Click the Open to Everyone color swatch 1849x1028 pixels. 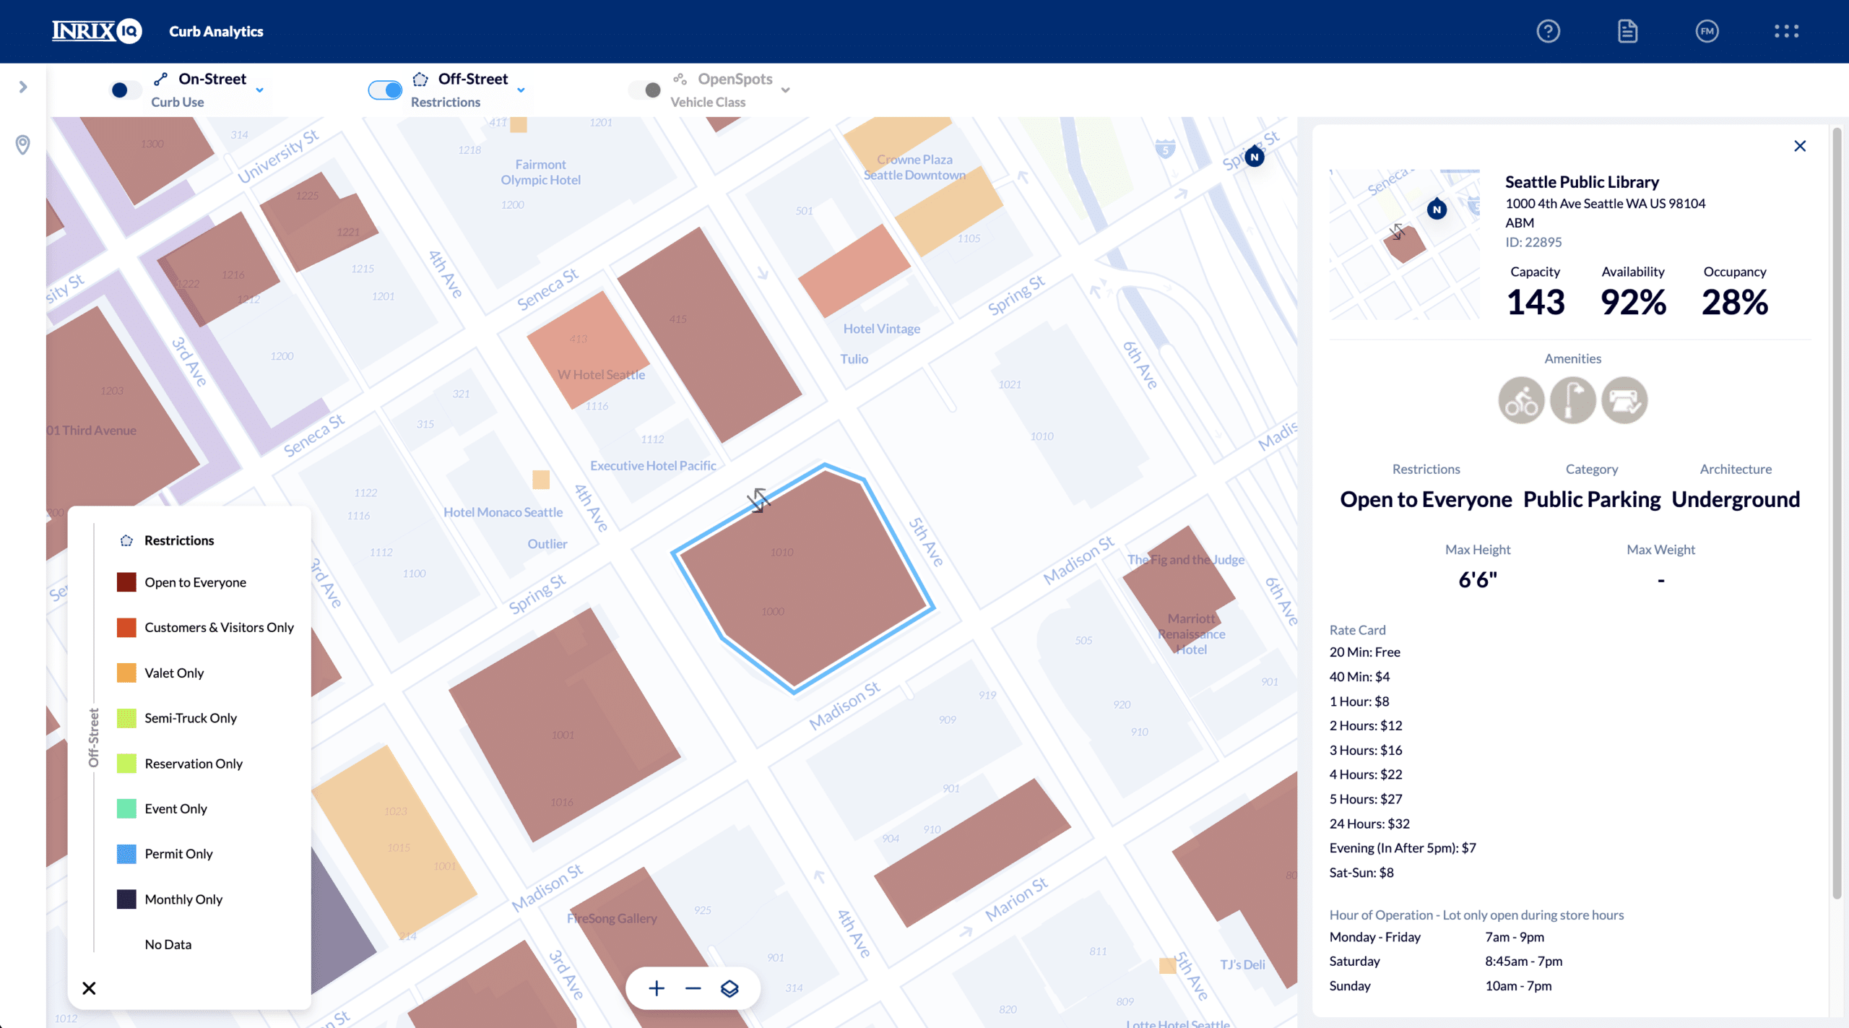tap(126, 582)
